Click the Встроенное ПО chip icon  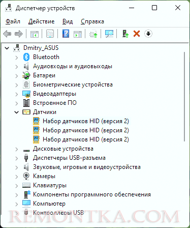tap(26, 103)
